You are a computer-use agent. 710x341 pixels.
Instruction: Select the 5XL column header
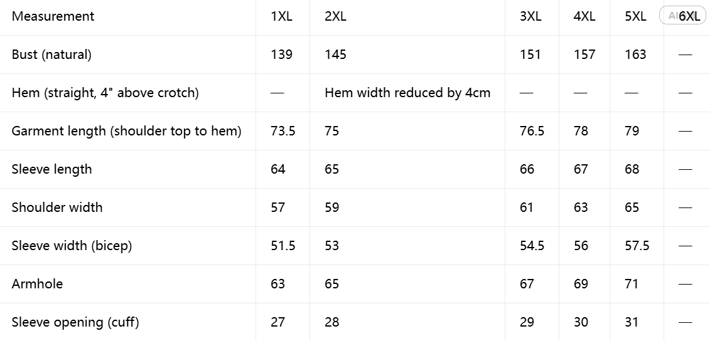(636, 16)
